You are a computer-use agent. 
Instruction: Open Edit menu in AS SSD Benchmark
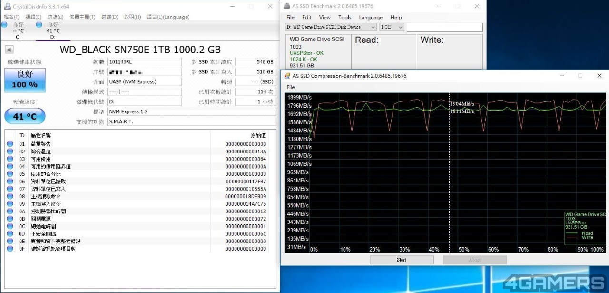[x=307, y=17]
